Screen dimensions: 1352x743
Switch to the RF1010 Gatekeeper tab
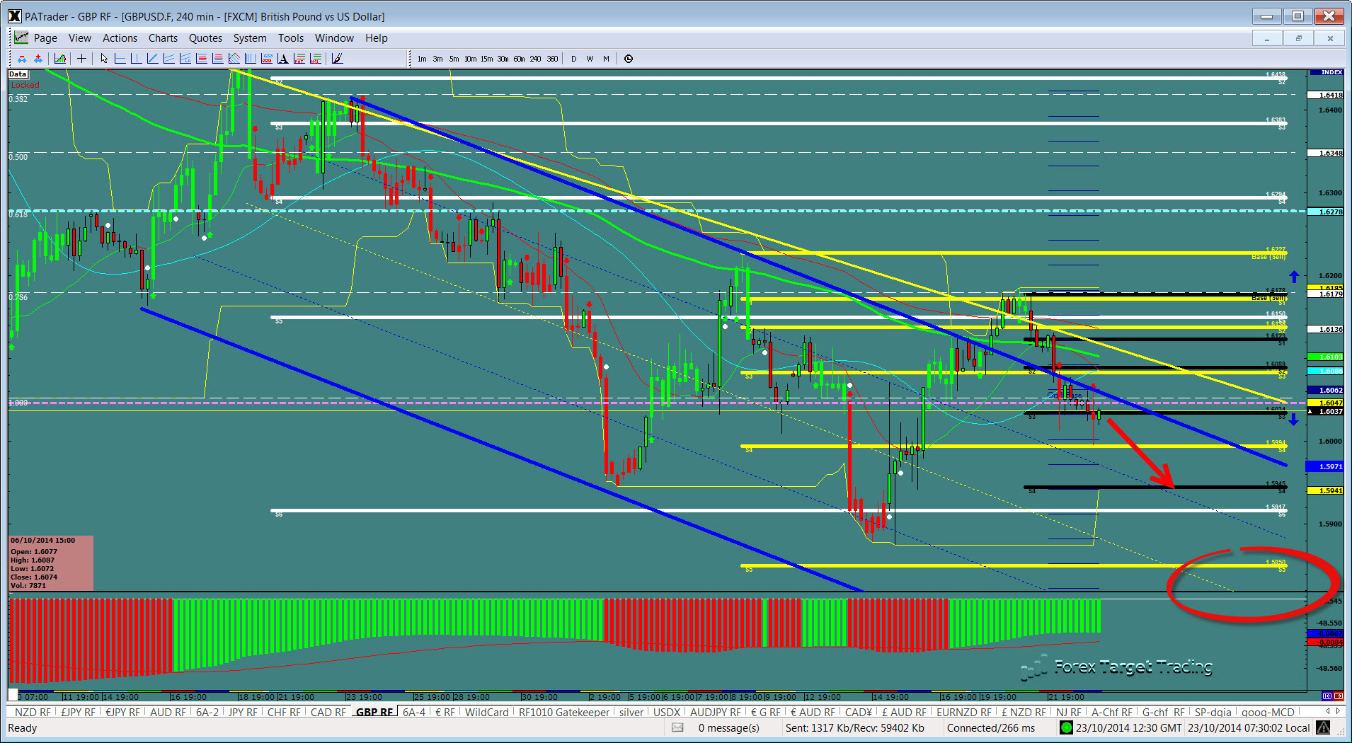563,712
